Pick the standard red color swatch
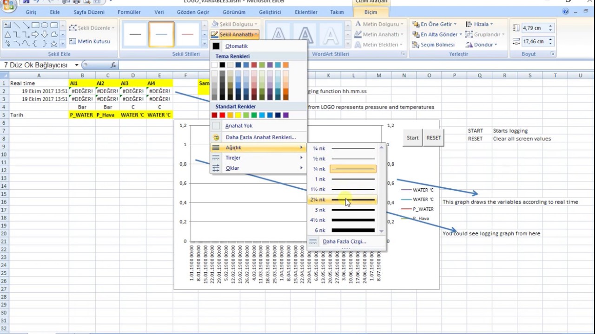This screenshot has height=334, width=595. 222,115
